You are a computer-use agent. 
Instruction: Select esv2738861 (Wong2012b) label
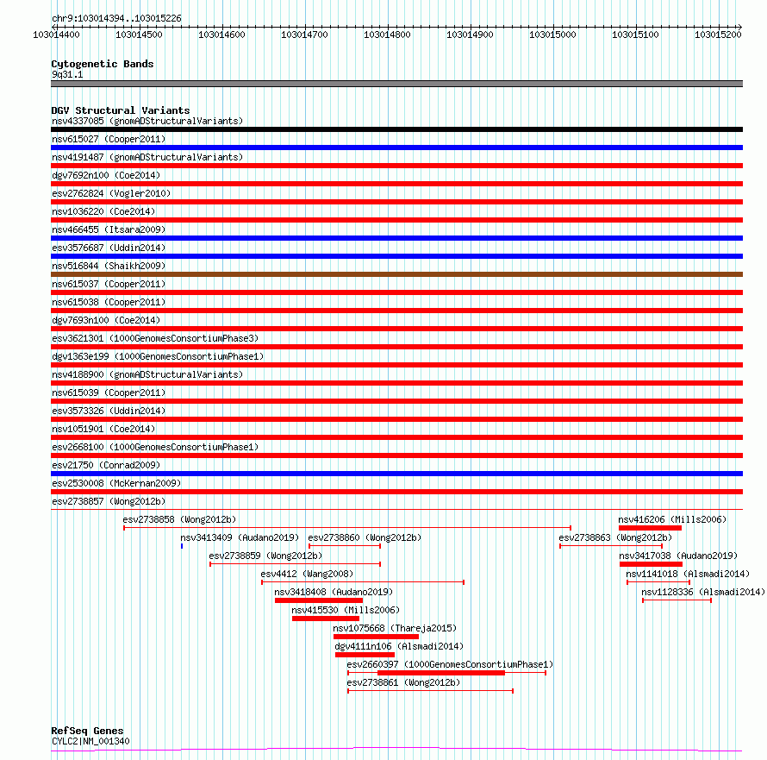(x=403, y=682)
